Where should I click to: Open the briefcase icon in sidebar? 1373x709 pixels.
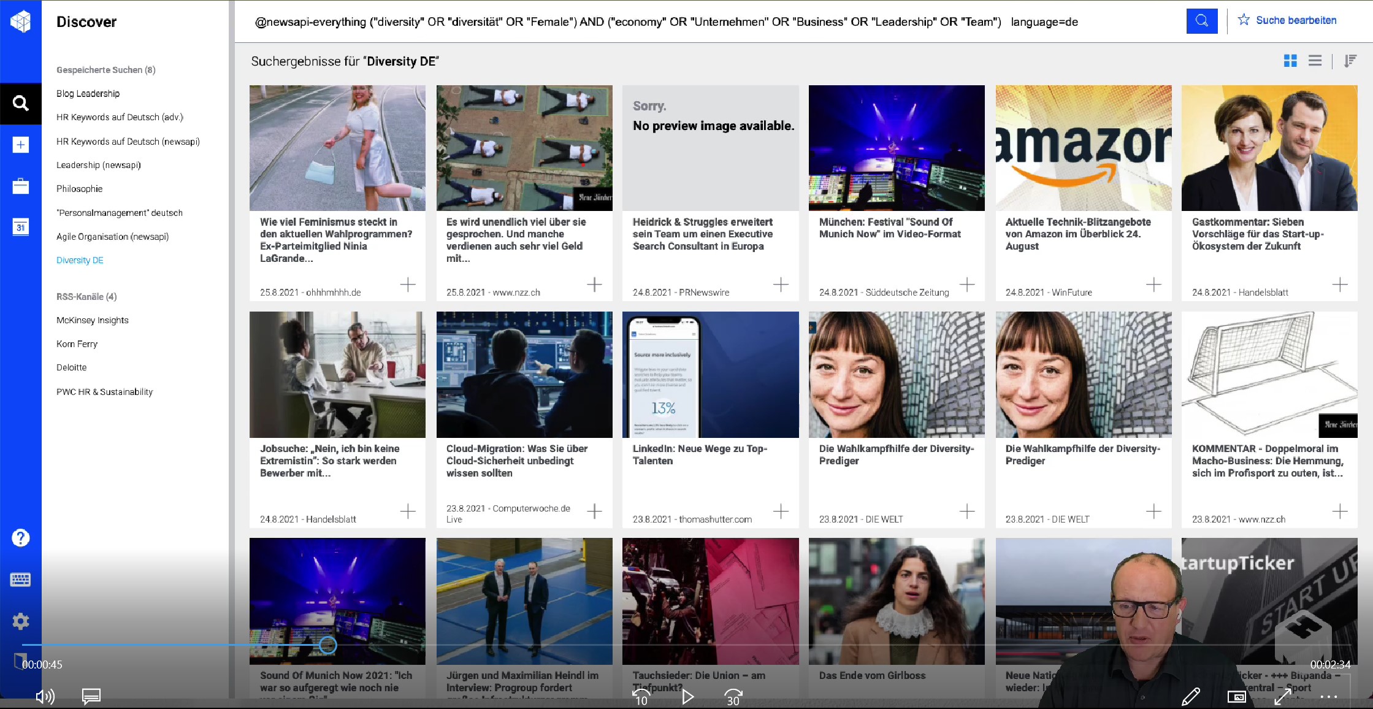20,186
